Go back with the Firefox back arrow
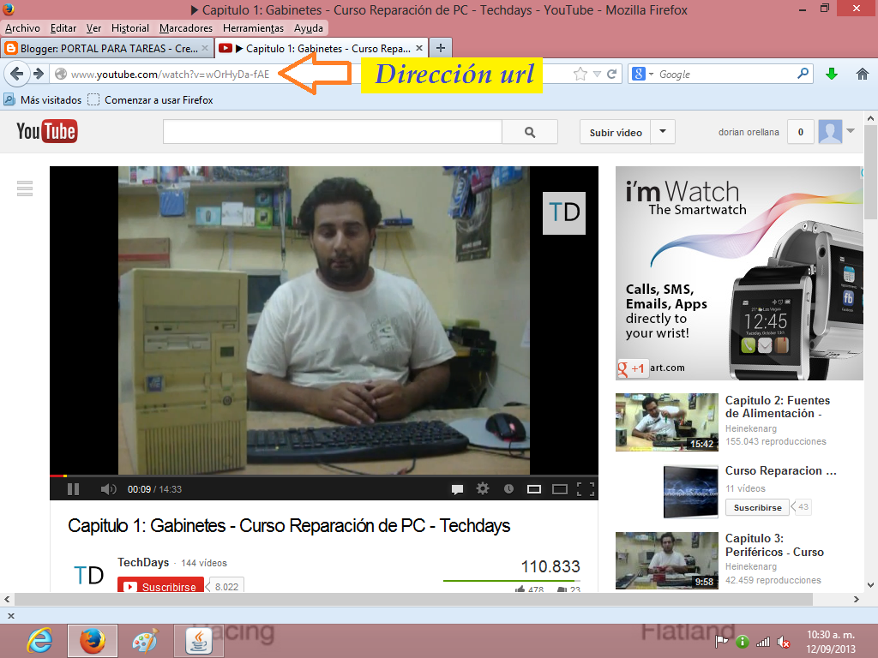Viewport: 878px width, 658px height. pos(17,74)
